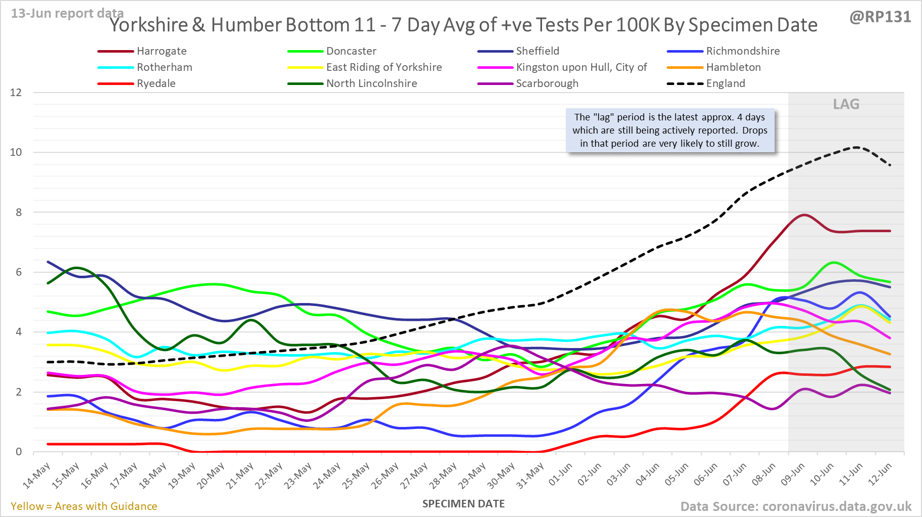Click the @RP131 handle
The width and height of the screenshot is (922, 517).
click(x=880, y=17)
